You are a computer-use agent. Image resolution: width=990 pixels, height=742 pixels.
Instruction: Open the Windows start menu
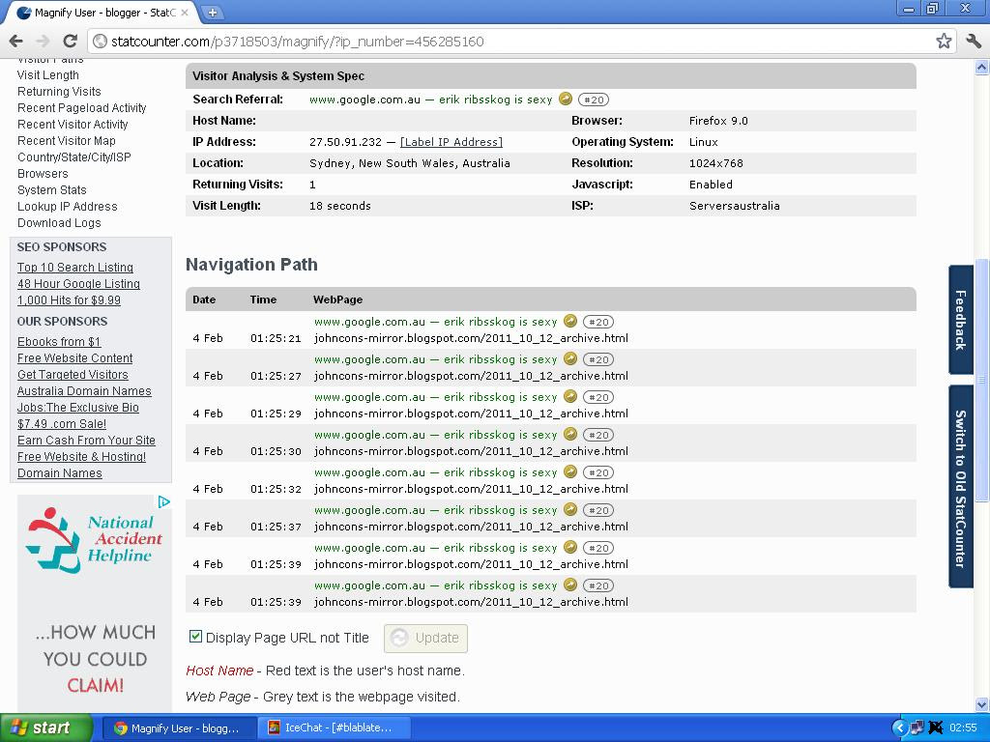click(x=45, y=728)
